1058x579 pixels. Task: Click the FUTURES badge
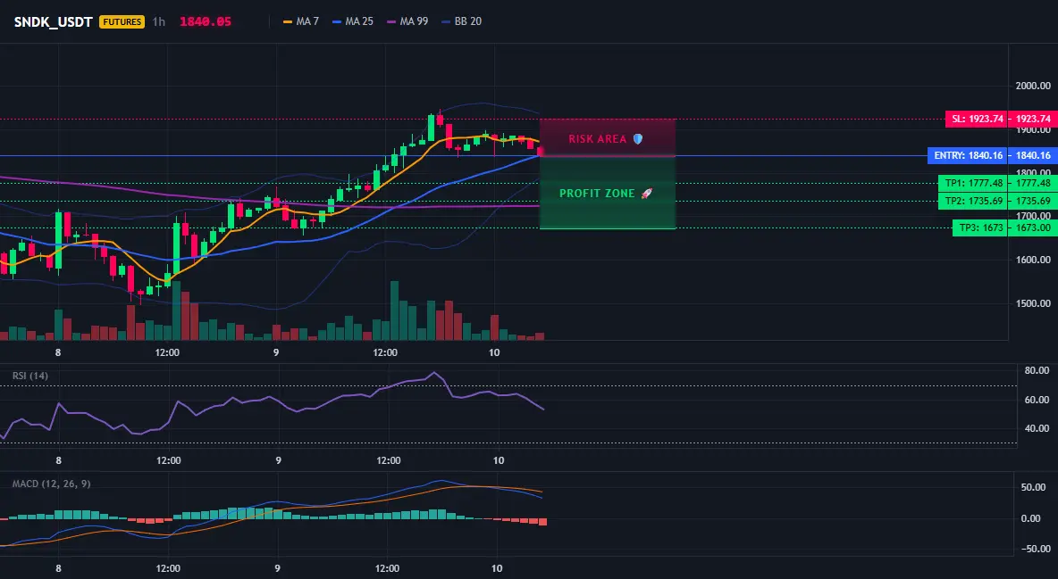click(122, 21)
